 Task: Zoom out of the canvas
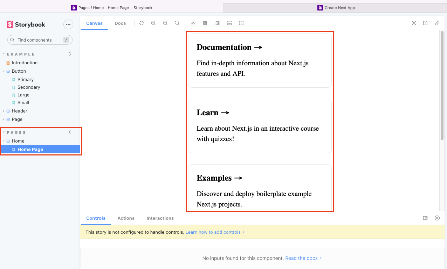(165, 23)
